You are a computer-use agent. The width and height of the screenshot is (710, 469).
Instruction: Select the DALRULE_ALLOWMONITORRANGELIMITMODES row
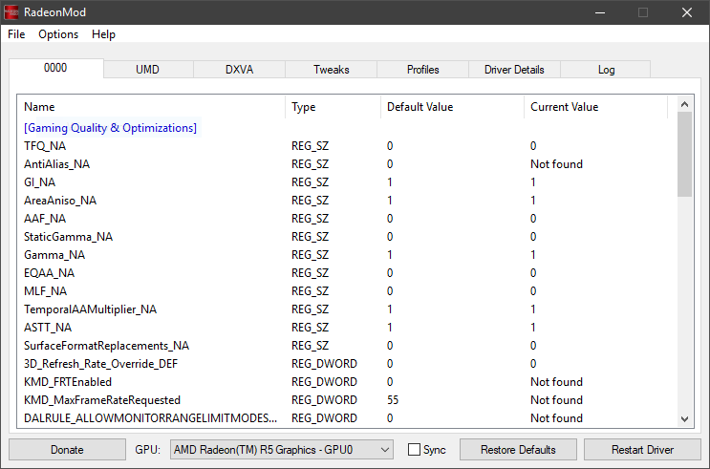click(347, 417)
